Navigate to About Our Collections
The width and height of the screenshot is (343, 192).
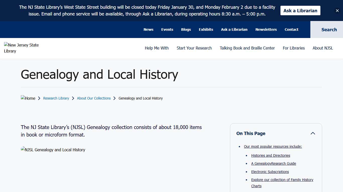pos(94,98)
